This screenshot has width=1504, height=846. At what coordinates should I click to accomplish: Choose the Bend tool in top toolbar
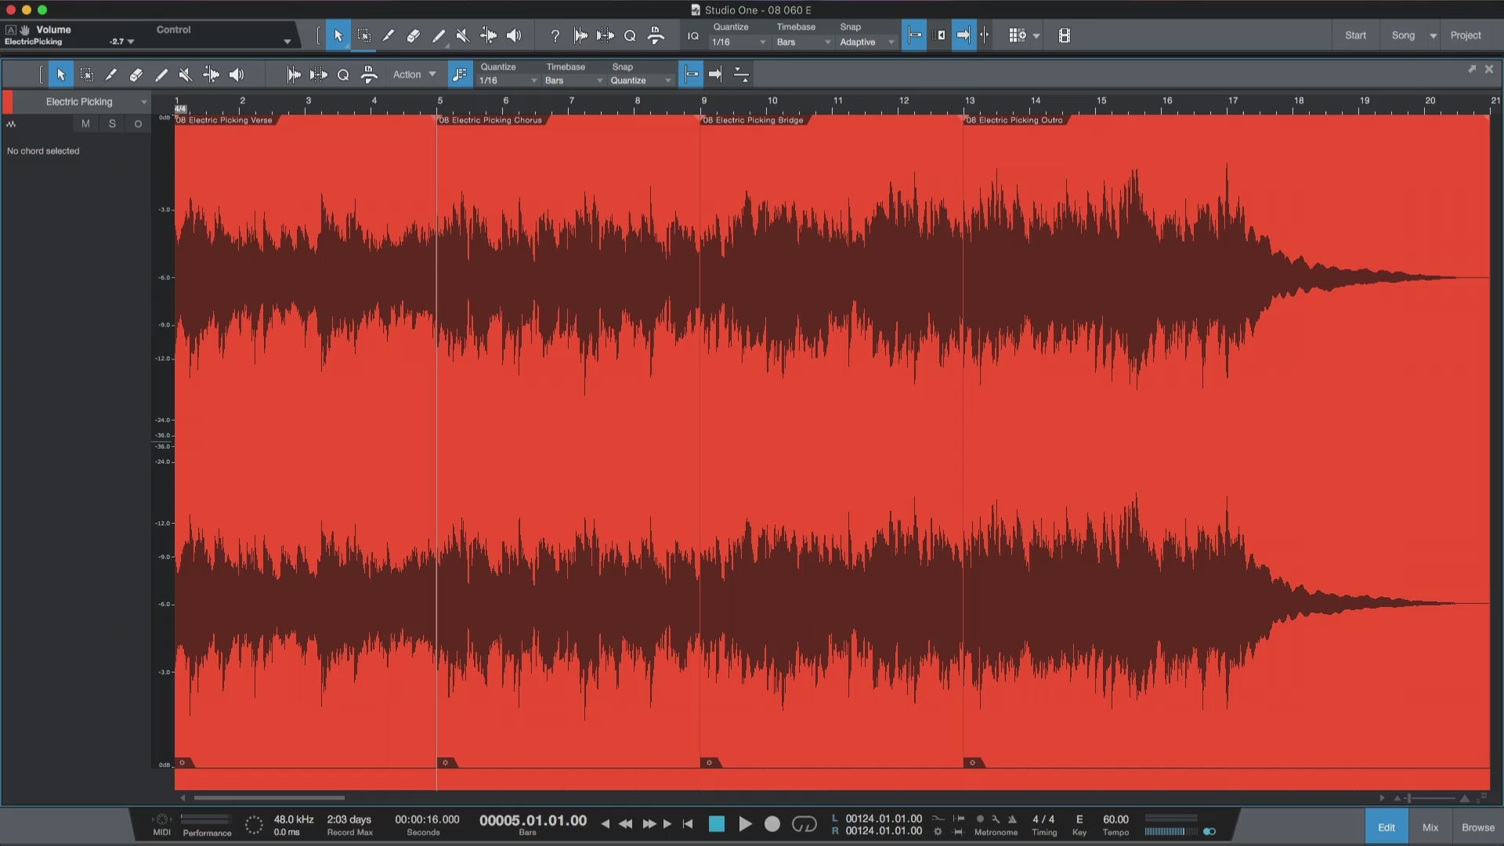488,35
